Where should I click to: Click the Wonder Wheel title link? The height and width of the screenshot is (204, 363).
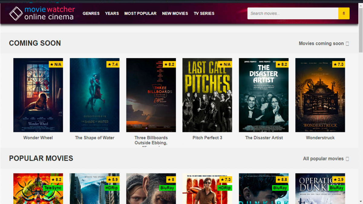coord(38,138)
